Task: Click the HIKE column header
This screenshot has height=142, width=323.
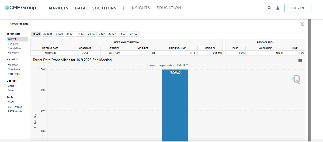Action: click(295, 48)
